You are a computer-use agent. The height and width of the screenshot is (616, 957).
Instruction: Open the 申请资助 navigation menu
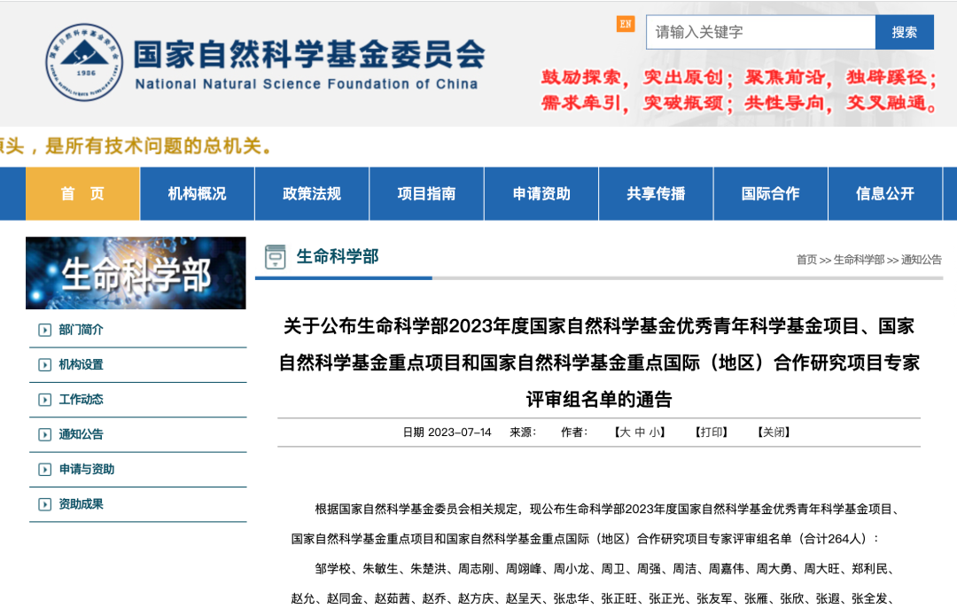pos(541,193)
